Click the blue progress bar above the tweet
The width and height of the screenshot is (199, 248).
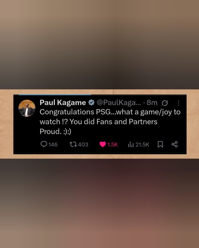[55, 95]
